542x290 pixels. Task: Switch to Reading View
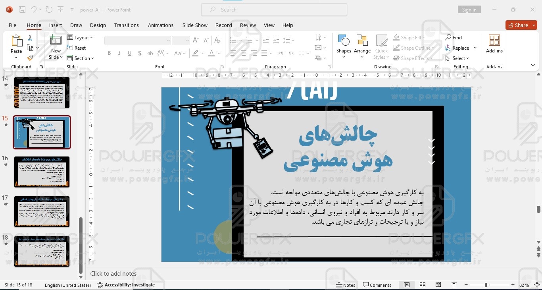[438, 285]
